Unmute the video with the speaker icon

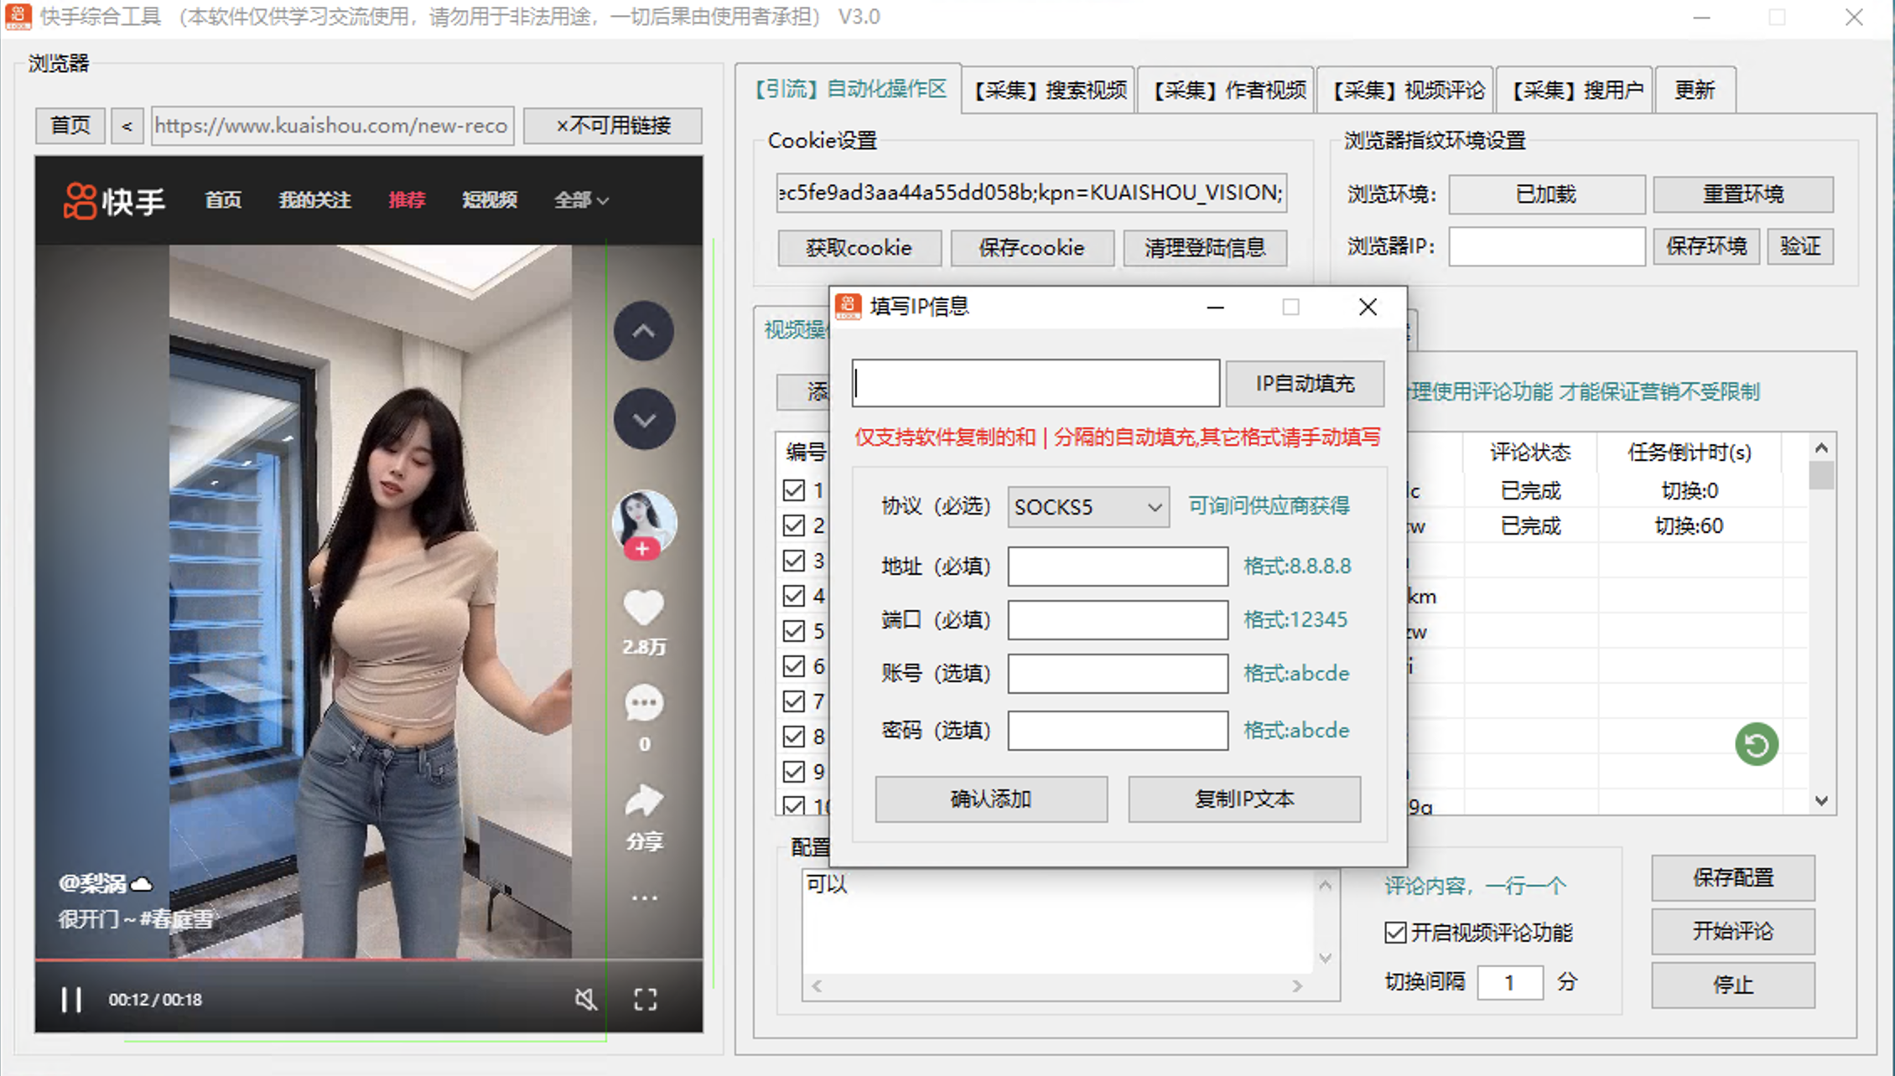[585, 999]
